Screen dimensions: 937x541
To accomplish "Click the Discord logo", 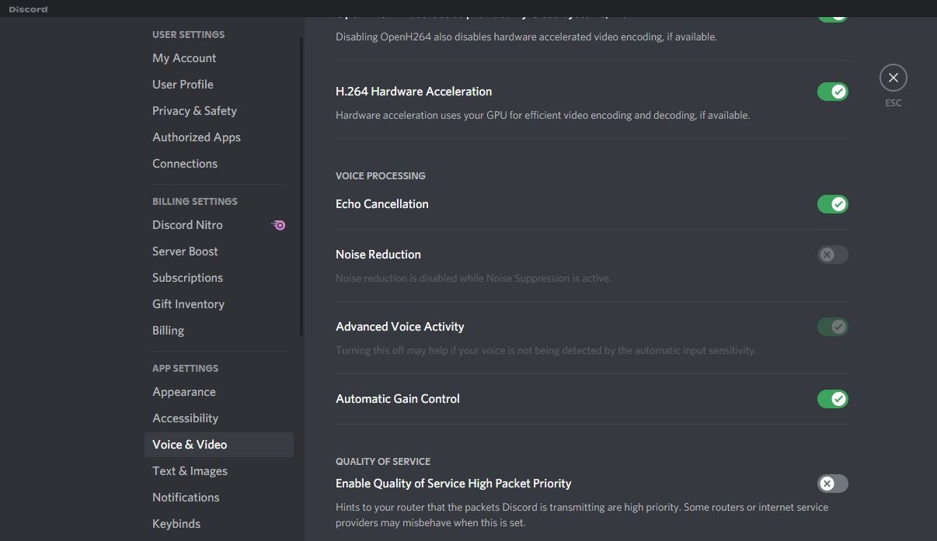I will point(27,9).
